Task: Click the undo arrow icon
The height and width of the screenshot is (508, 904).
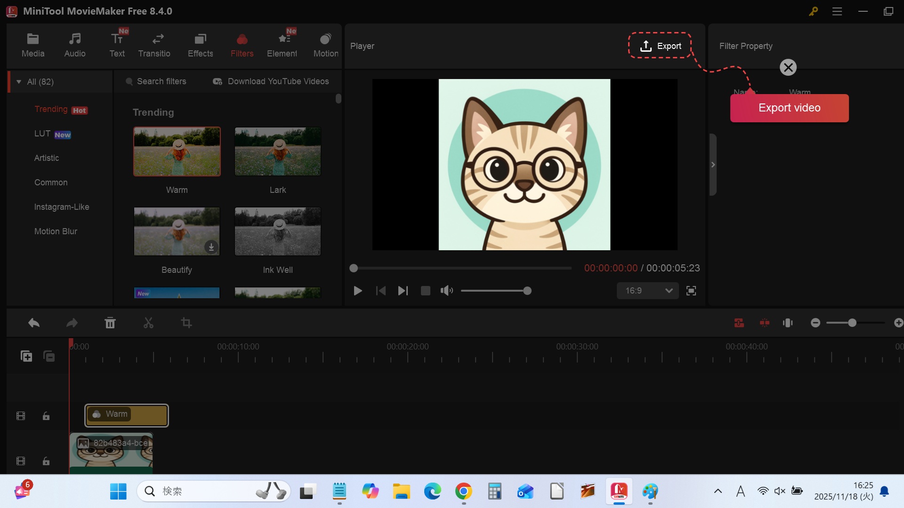Action: click(x=34, y=323)
